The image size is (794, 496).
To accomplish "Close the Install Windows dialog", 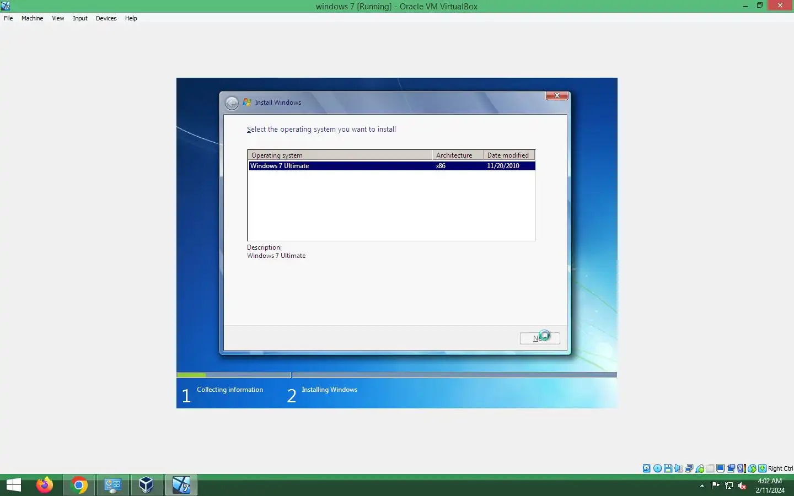I will click(557, 96).
